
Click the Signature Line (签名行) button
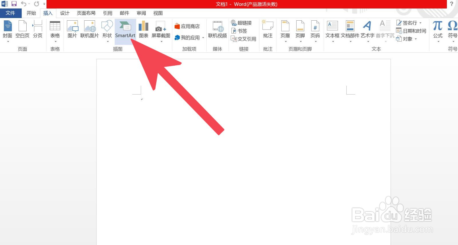[x=406, y=23]
